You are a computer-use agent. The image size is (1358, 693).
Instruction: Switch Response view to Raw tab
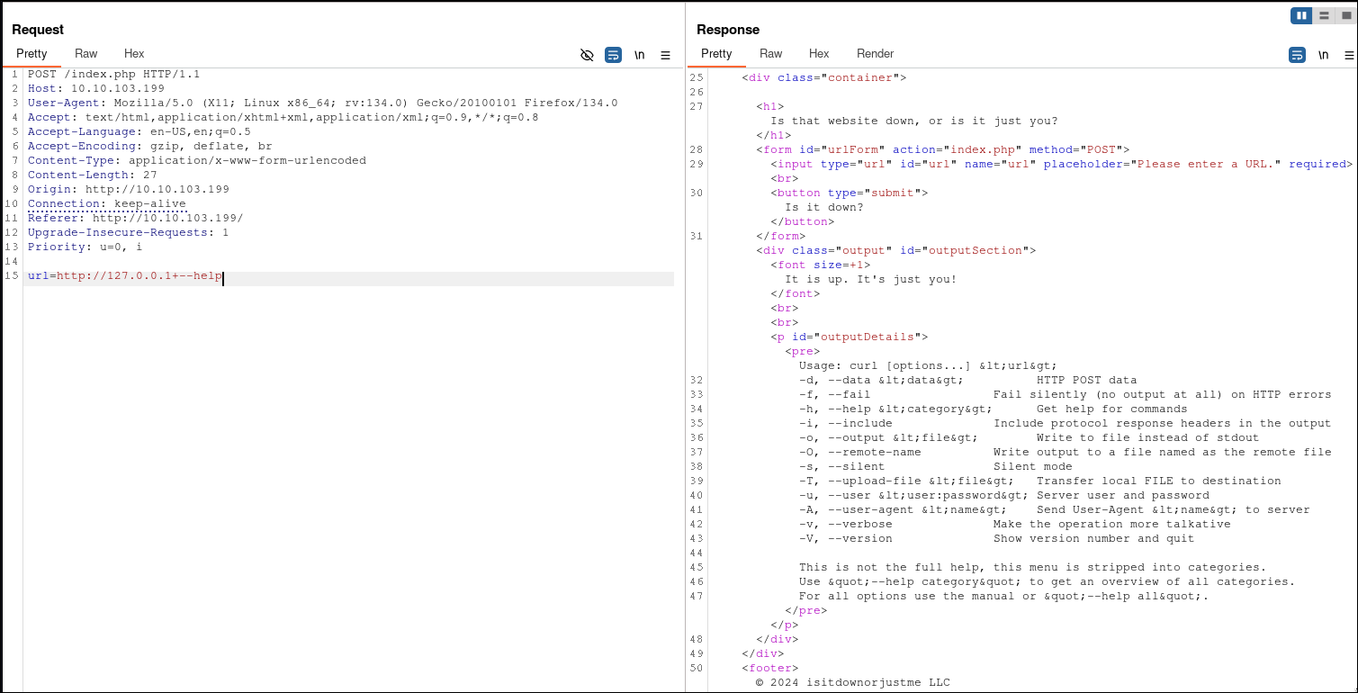click(x=771, y=54)
